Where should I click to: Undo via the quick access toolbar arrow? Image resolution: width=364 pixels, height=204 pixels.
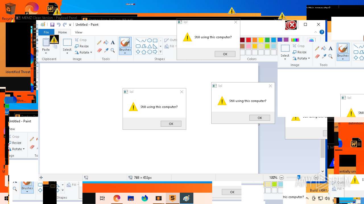[x=59, y=25]
